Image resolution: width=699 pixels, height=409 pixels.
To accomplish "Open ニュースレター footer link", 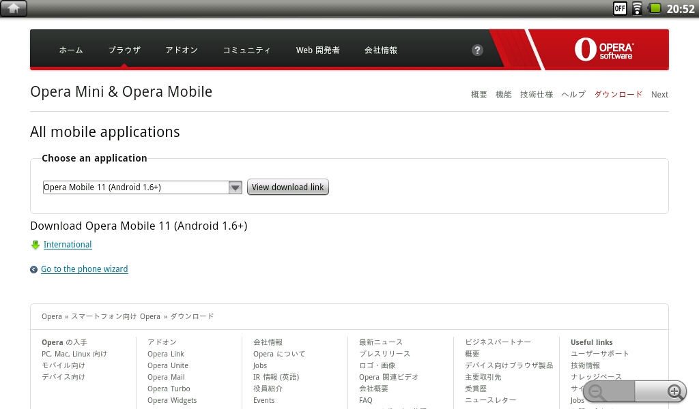I will (x=491, y=400).
